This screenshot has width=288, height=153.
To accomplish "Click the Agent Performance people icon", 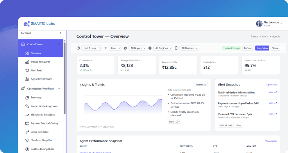I will tap(27, 79).
